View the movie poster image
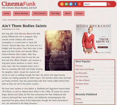The width and height of the screenshot is (117, 105). click(58, 50)
